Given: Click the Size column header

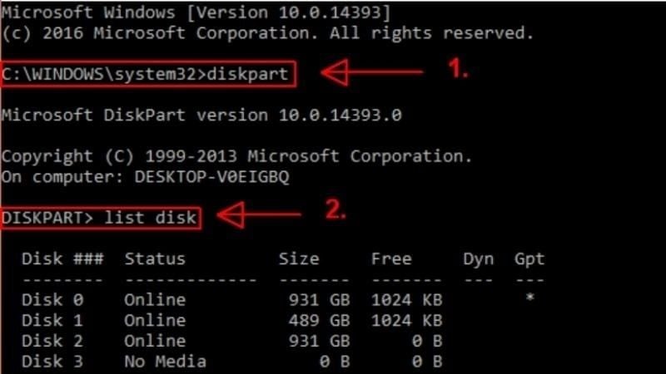Looking at the screenshot, I should pyautogui.click(x=299, y=258).
